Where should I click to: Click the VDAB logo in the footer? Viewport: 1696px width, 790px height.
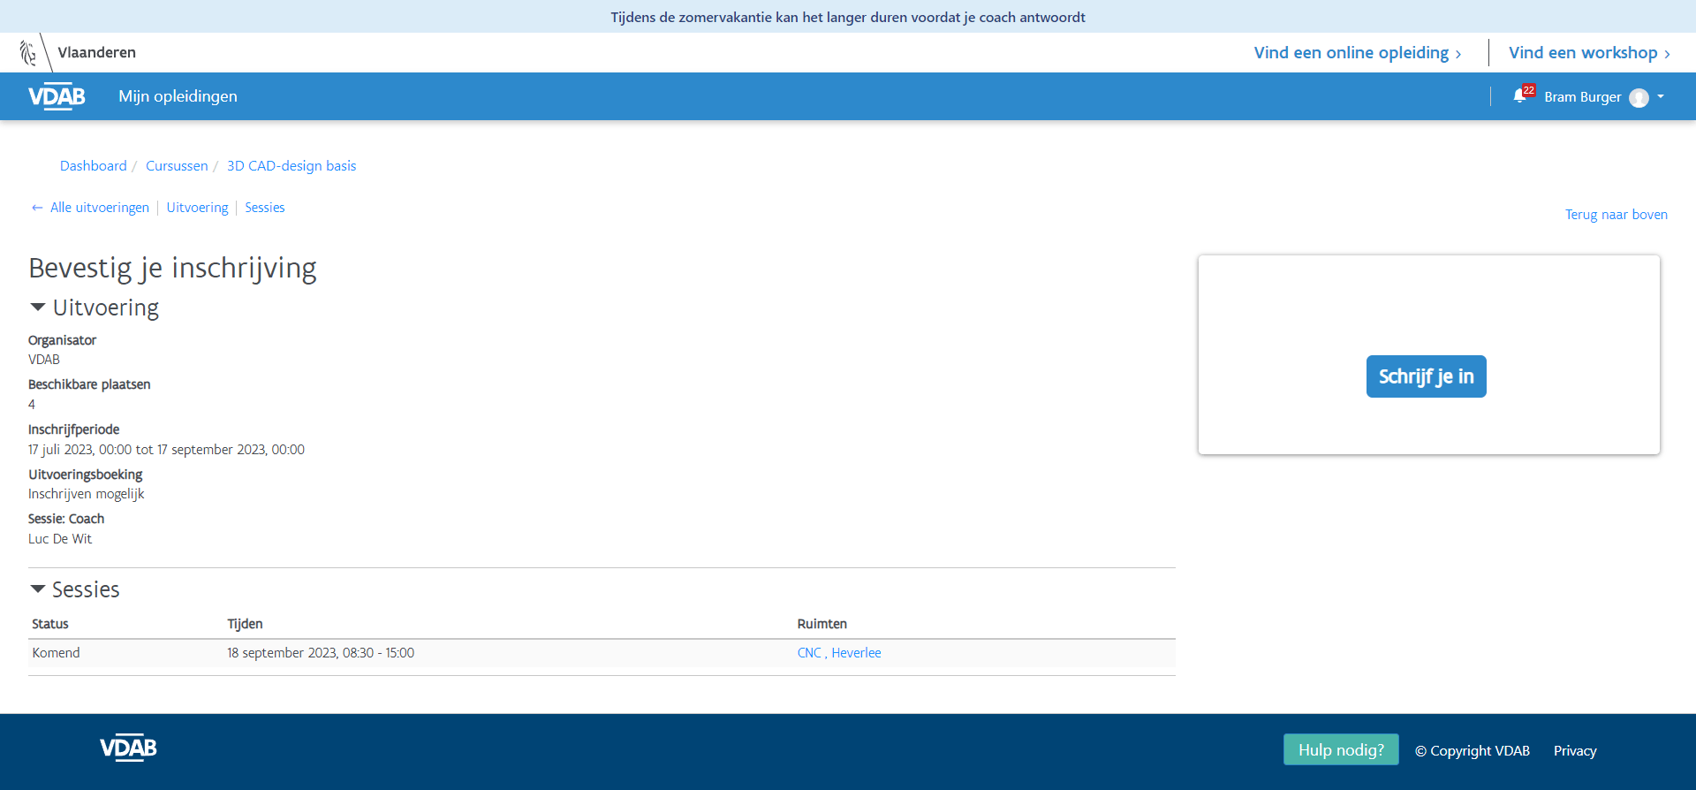coord(128,748)
